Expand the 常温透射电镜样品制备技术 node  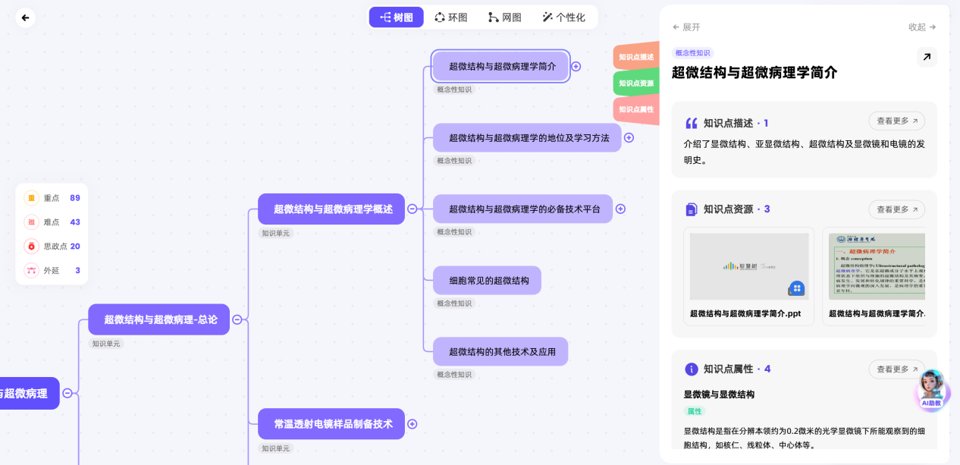413,424
